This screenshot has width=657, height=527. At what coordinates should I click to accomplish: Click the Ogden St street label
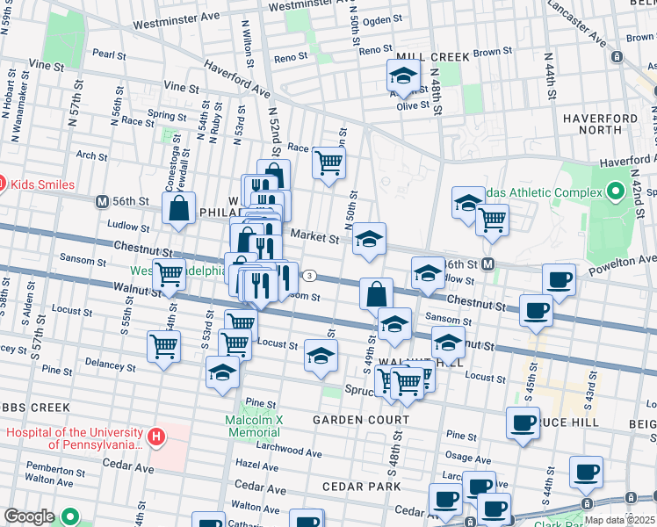(x=383, y=20)
